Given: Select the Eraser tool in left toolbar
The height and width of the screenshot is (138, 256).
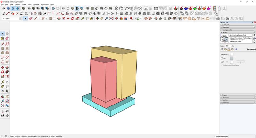Looking at the screenshot, I should (7, 38).
